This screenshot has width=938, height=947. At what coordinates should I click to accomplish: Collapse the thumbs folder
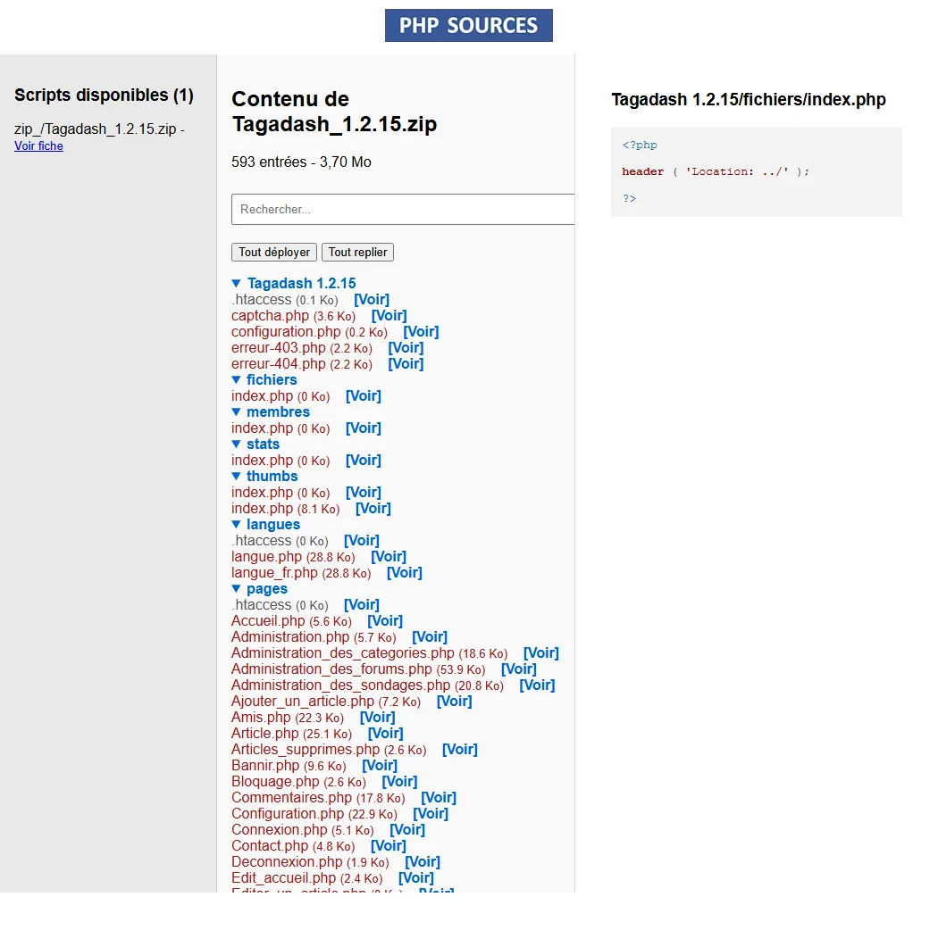237,477
